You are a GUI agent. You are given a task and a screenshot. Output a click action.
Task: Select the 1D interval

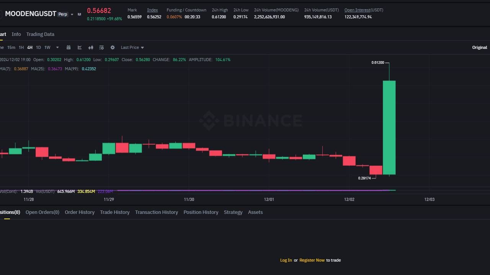click(38, 47)
